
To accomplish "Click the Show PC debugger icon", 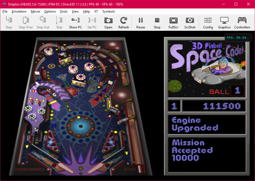I will pyautogui.click(x=75, y=20).
